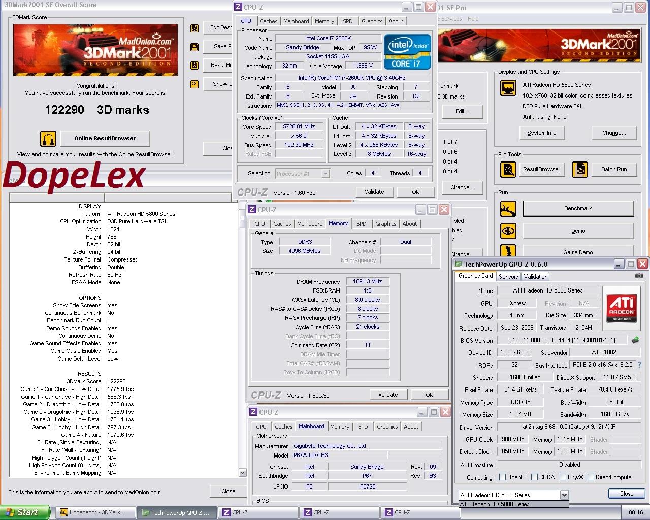Viewport: 650px width, 520px height.
Task: Click the Save Project floppy icon
Action: tap(194, 47)
